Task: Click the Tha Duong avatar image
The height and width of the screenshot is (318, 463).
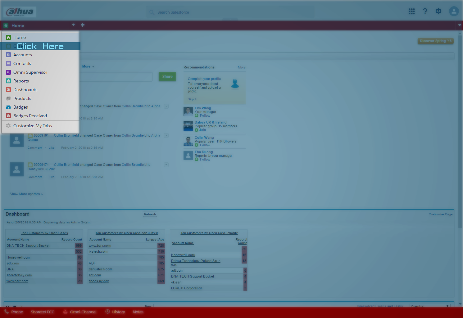Action: pos(188,156)
